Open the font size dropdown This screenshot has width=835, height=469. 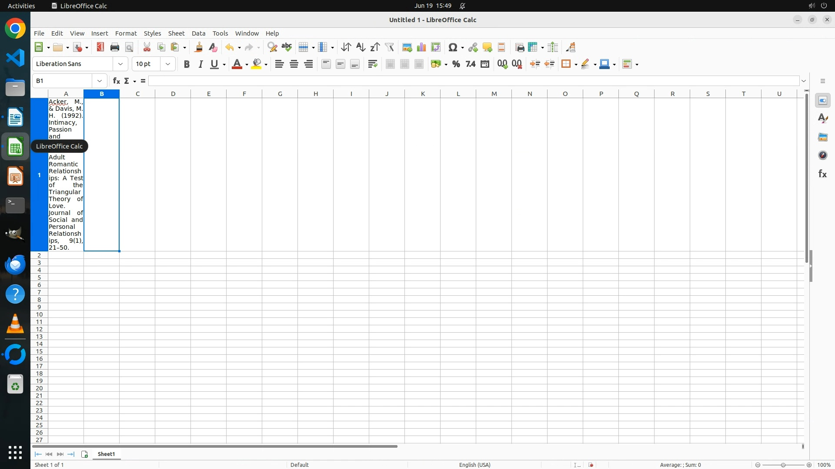pos(168,64)
